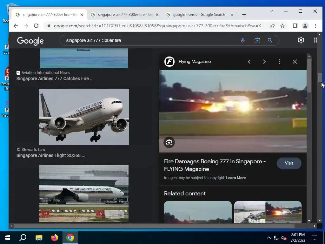Click the Flying Magazine source name

[195, 61]
